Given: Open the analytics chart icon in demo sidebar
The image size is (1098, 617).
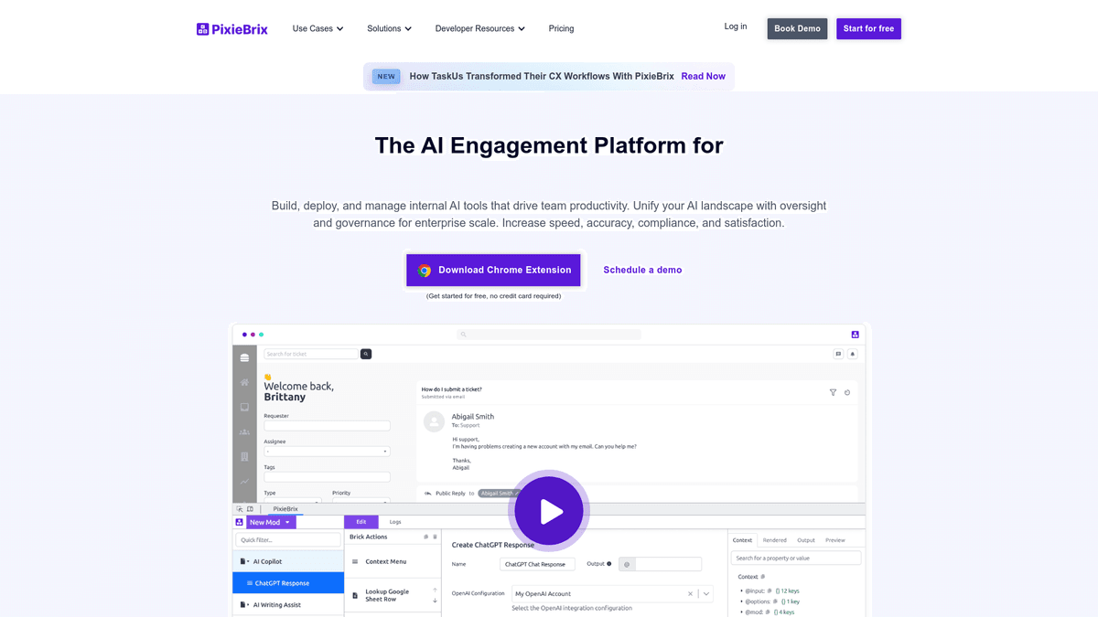Looking at the screenshot, I should click(244, 481).
